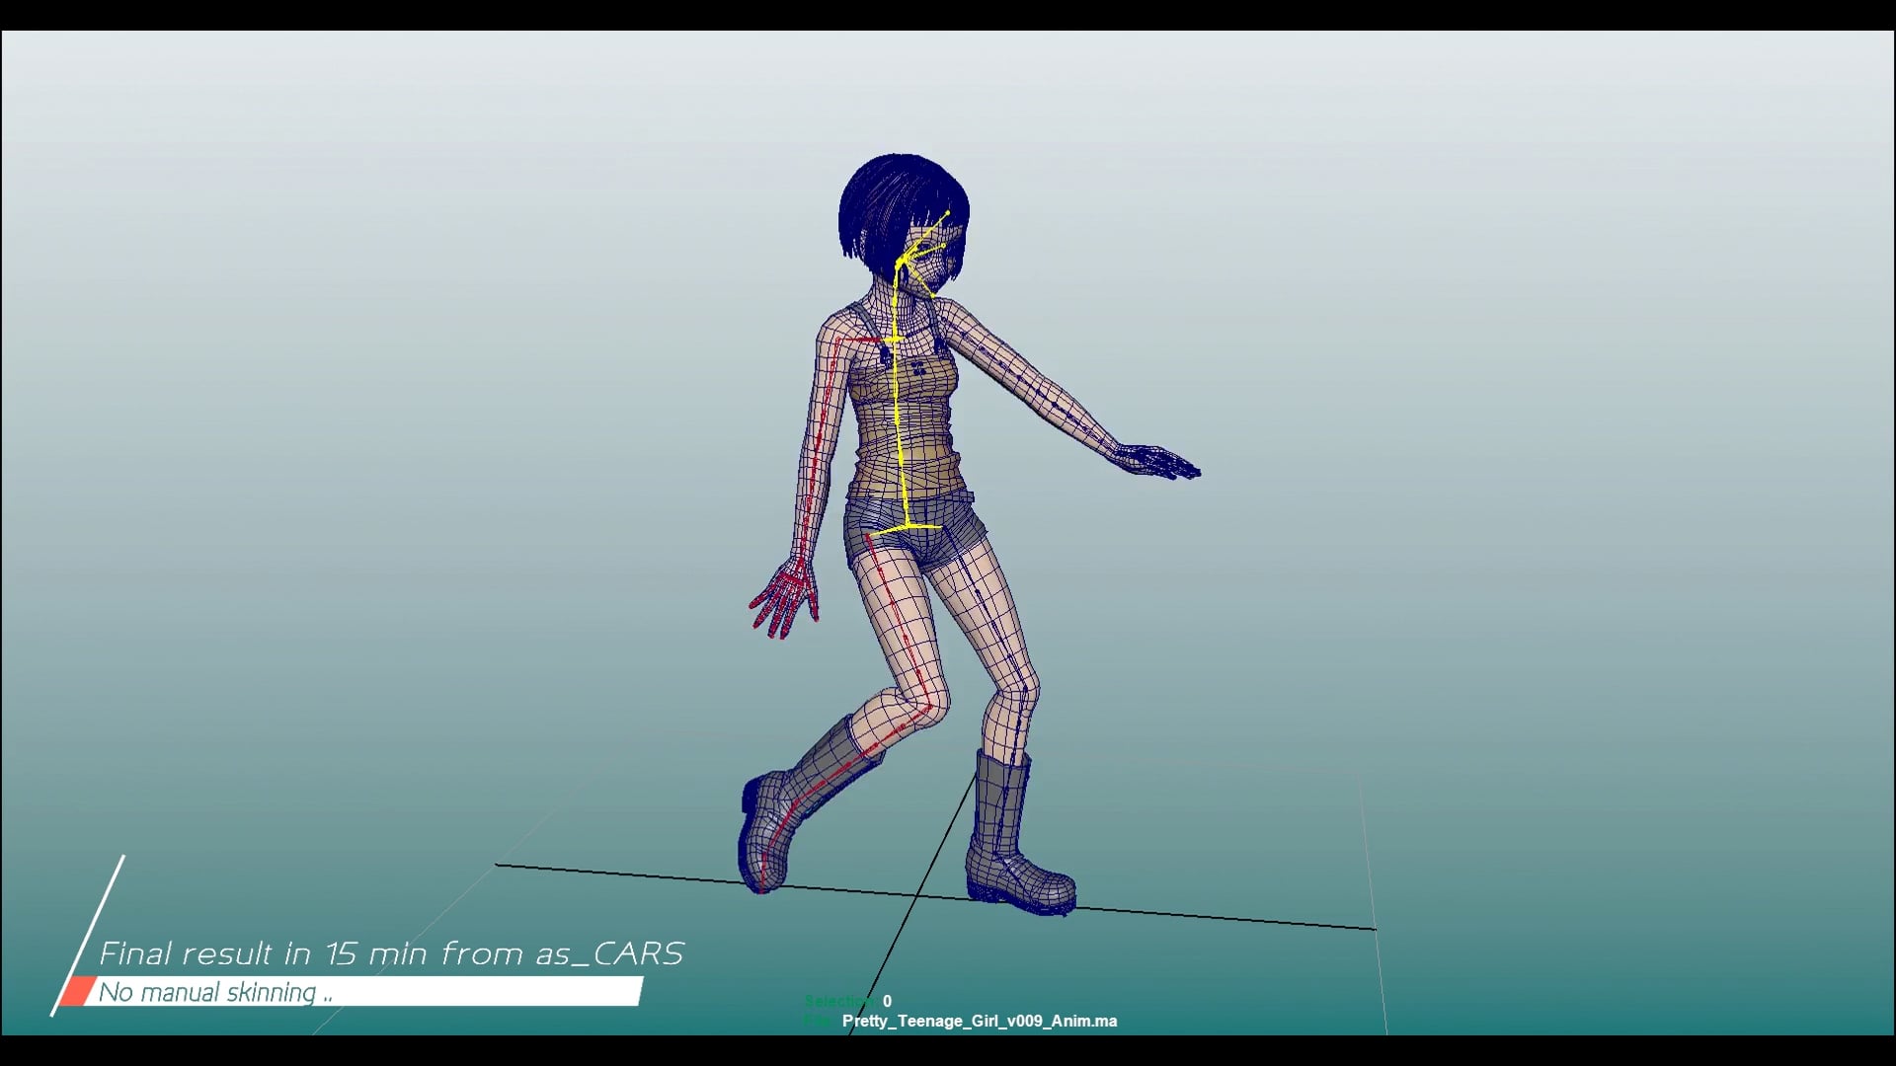This screenshot has height=1066, width=1896.
Task: Click the "Final result in 15 min" caption
Action: point(391,953)
